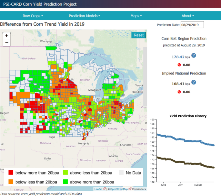Screen dimensions: 221x196
Task: Reset the map view
Action: (x=139, y=35)
